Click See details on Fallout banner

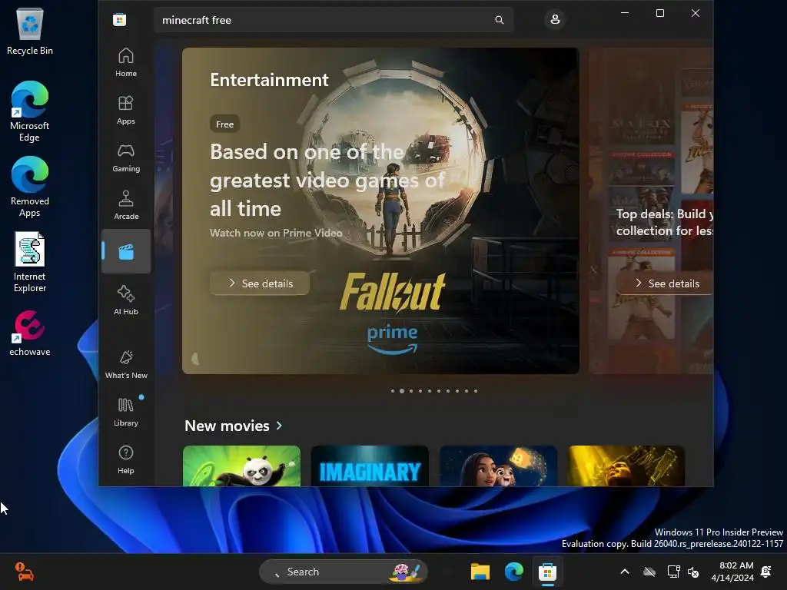260,283
